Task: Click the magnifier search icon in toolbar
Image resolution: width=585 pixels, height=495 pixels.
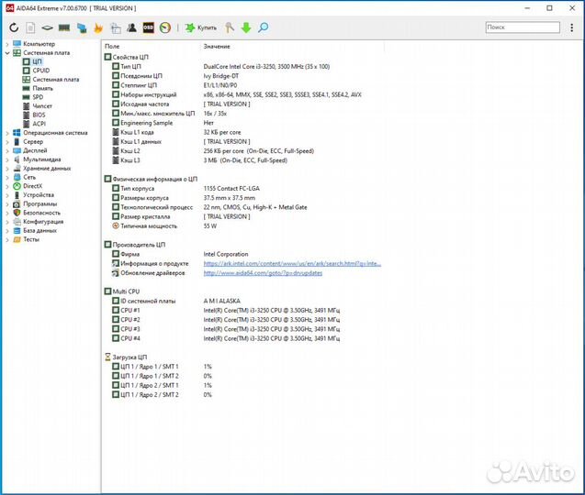Action: pos(263,27)
